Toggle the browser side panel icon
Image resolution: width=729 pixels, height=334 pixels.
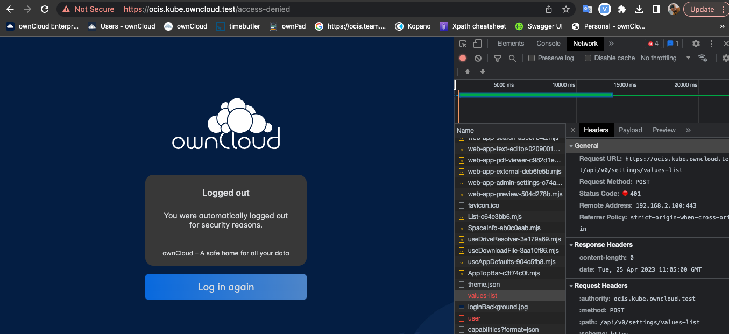click(656, 9)
